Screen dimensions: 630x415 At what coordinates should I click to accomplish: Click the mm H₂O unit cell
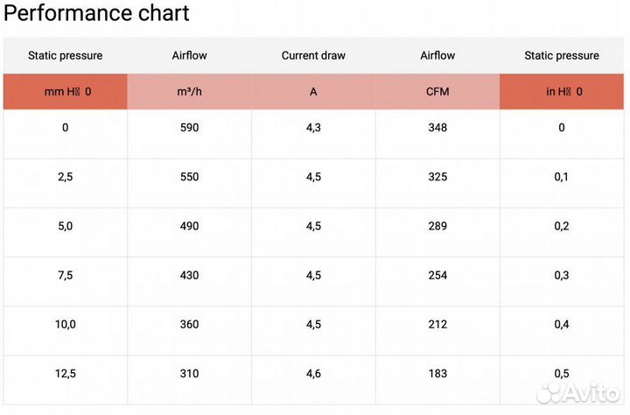66,92
